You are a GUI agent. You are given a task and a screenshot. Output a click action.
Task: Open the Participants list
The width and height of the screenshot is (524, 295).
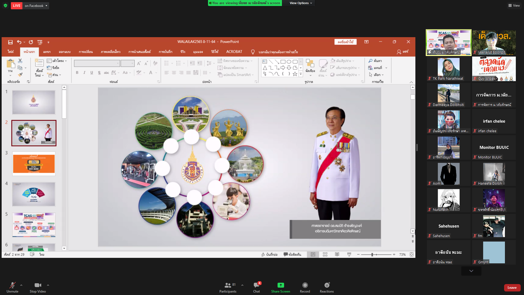pos(228,287)
